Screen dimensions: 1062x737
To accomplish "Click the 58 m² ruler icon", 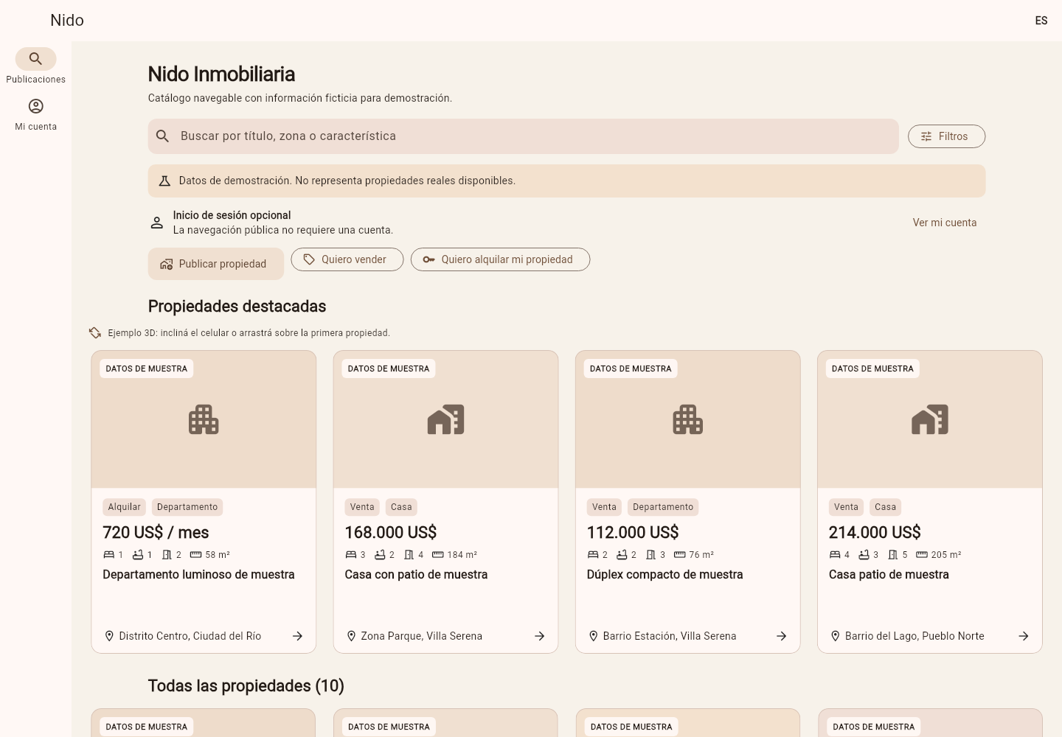I will [x=195, y=555].
